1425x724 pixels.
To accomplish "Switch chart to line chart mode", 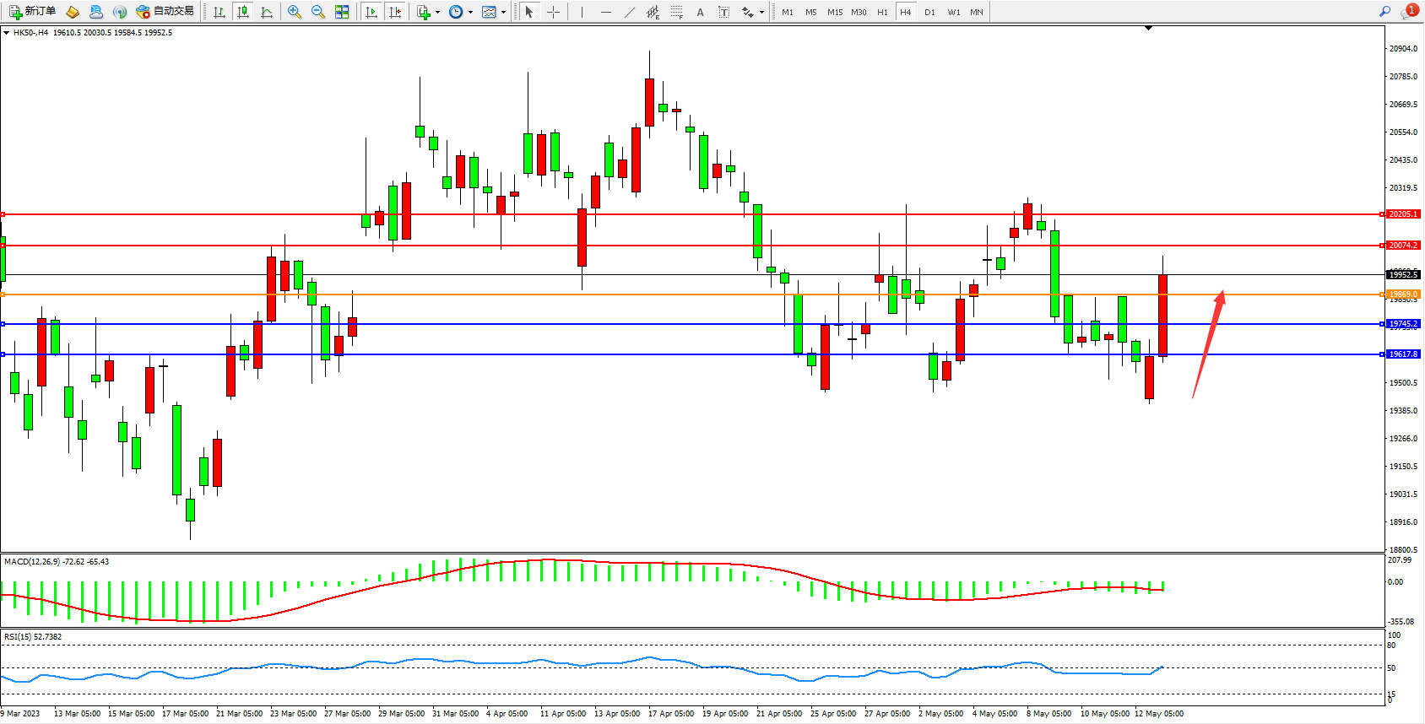I will (x=267, y=12).
